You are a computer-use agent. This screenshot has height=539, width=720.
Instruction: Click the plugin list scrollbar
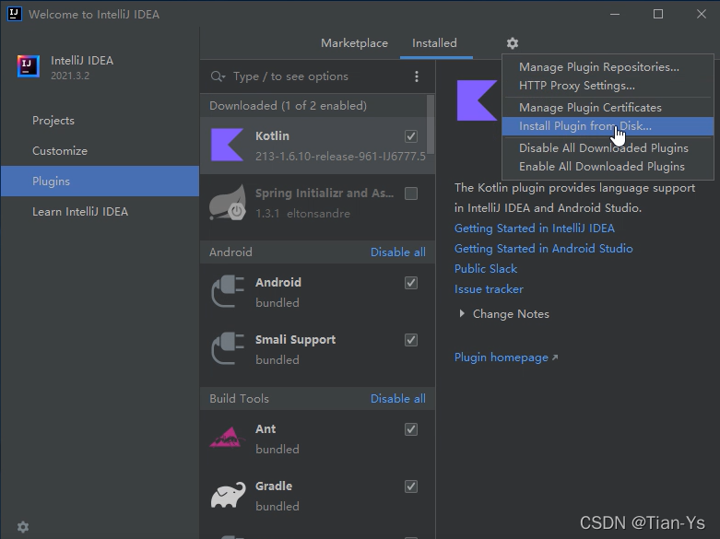(x=431, y=124)
